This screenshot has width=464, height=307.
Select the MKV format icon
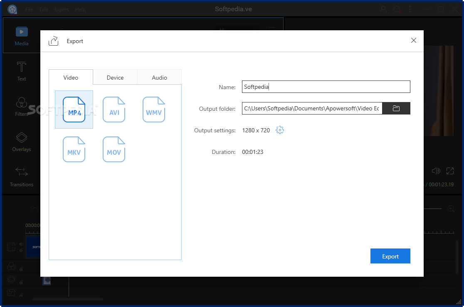74,149
